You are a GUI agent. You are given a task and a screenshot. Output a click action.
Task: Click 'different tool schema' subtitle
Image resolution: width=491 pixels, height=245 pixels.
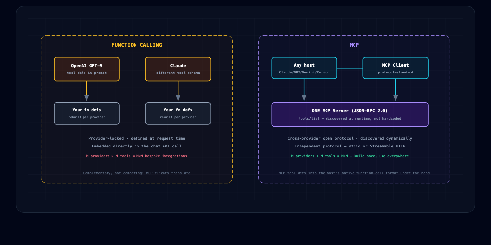point(178,73)
